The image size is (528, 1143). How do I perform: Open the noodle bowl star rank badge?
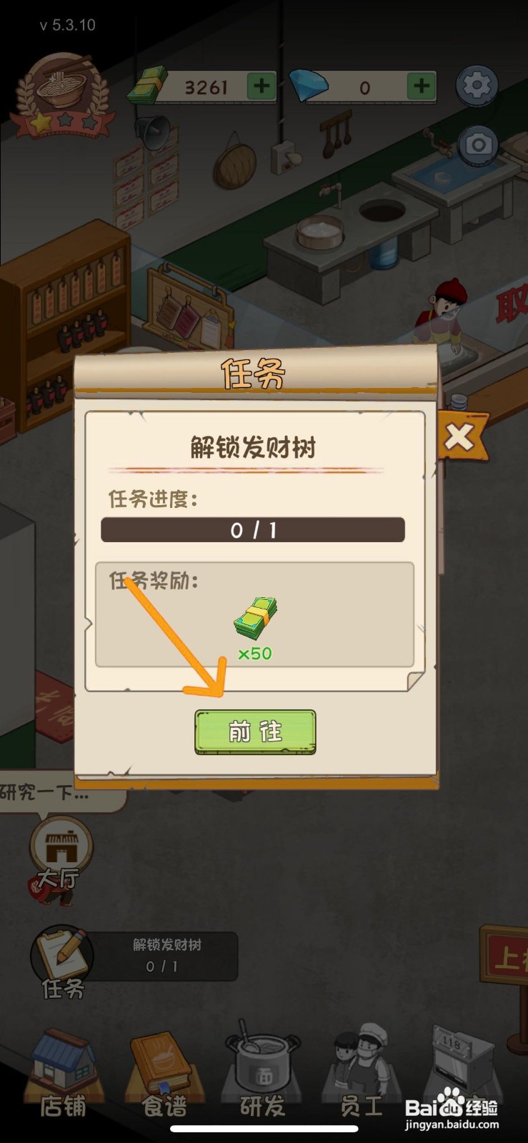point(63,96)
